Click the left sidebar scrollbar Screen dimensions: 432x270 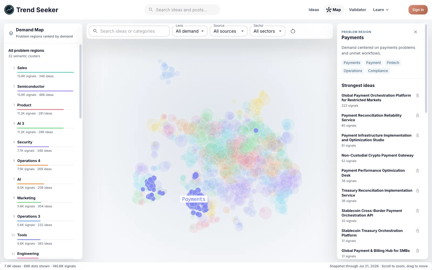point(80,82)
